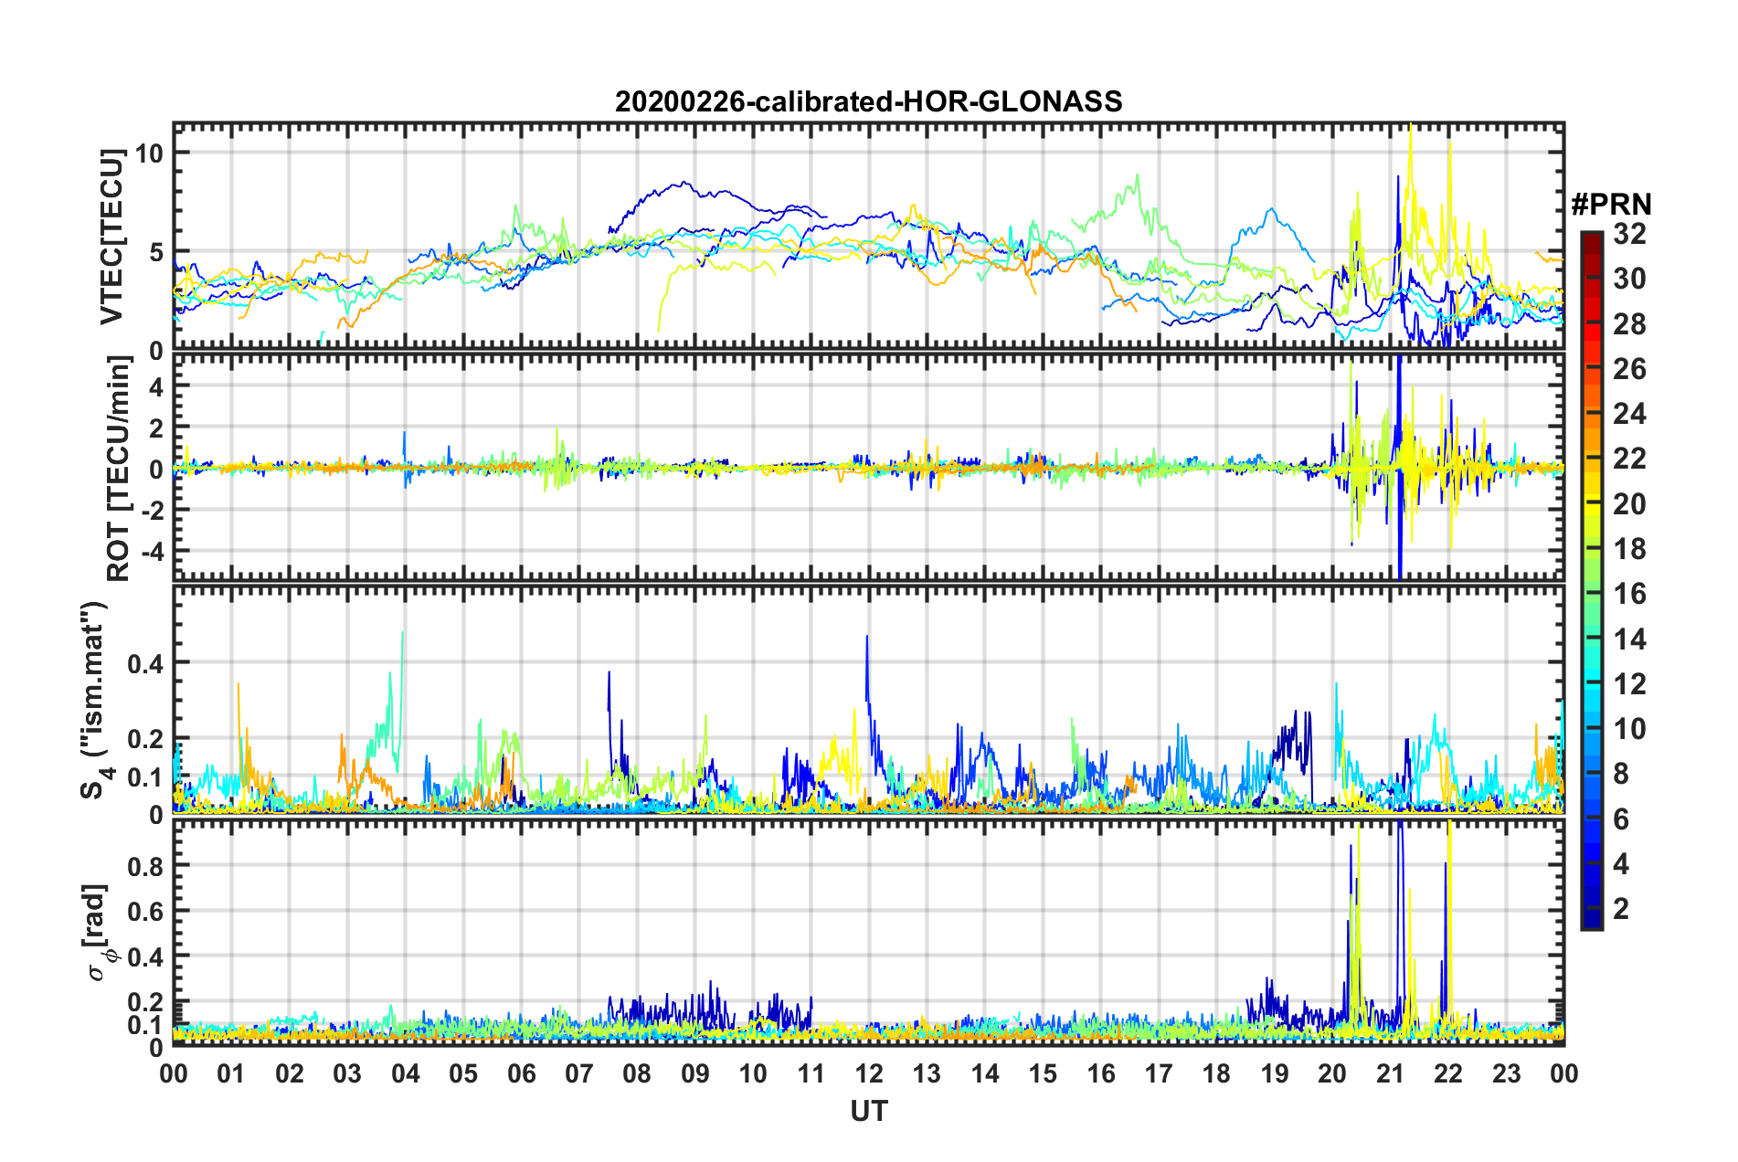Click the 00 tick label at the axis end
Viewport: 1738px width, 1162px height.
[1563, 1073]
